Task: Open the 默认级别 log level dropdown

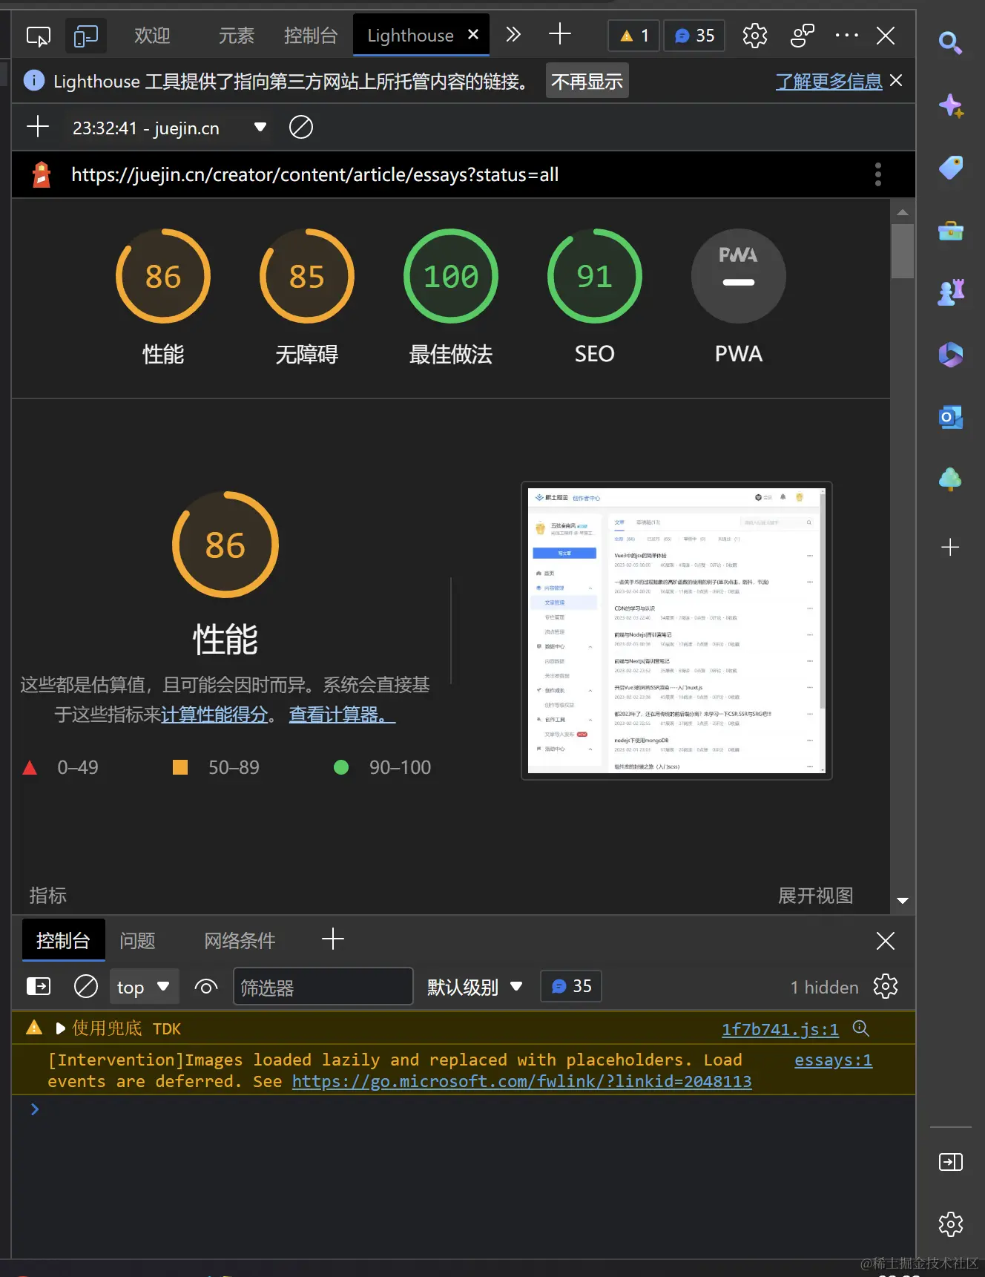Action: pos(475,987)
